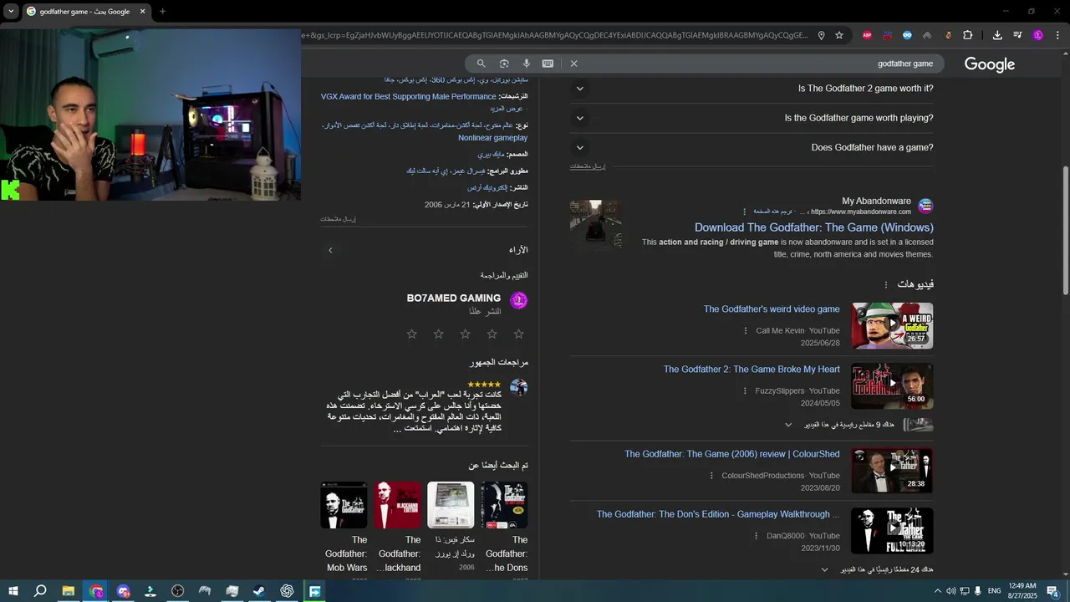
Task: Open new tab with plus button
Action: coord(162,12)
